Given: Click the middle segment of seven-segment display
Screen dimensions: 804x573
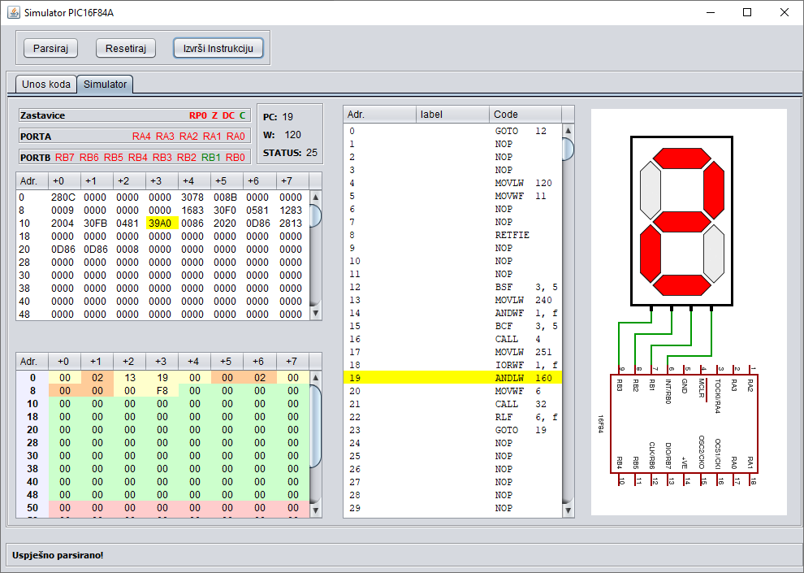Looking at the screenshot, I should pyautogui.click(x=681, y=222).
